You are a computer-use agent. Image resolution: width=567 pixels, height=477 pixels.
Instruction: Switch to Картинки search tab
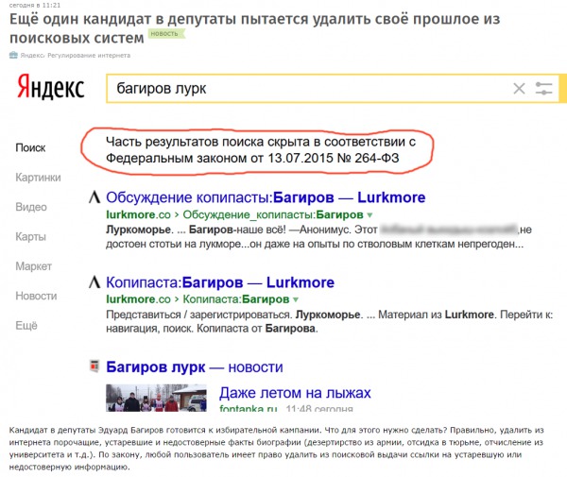38,178
